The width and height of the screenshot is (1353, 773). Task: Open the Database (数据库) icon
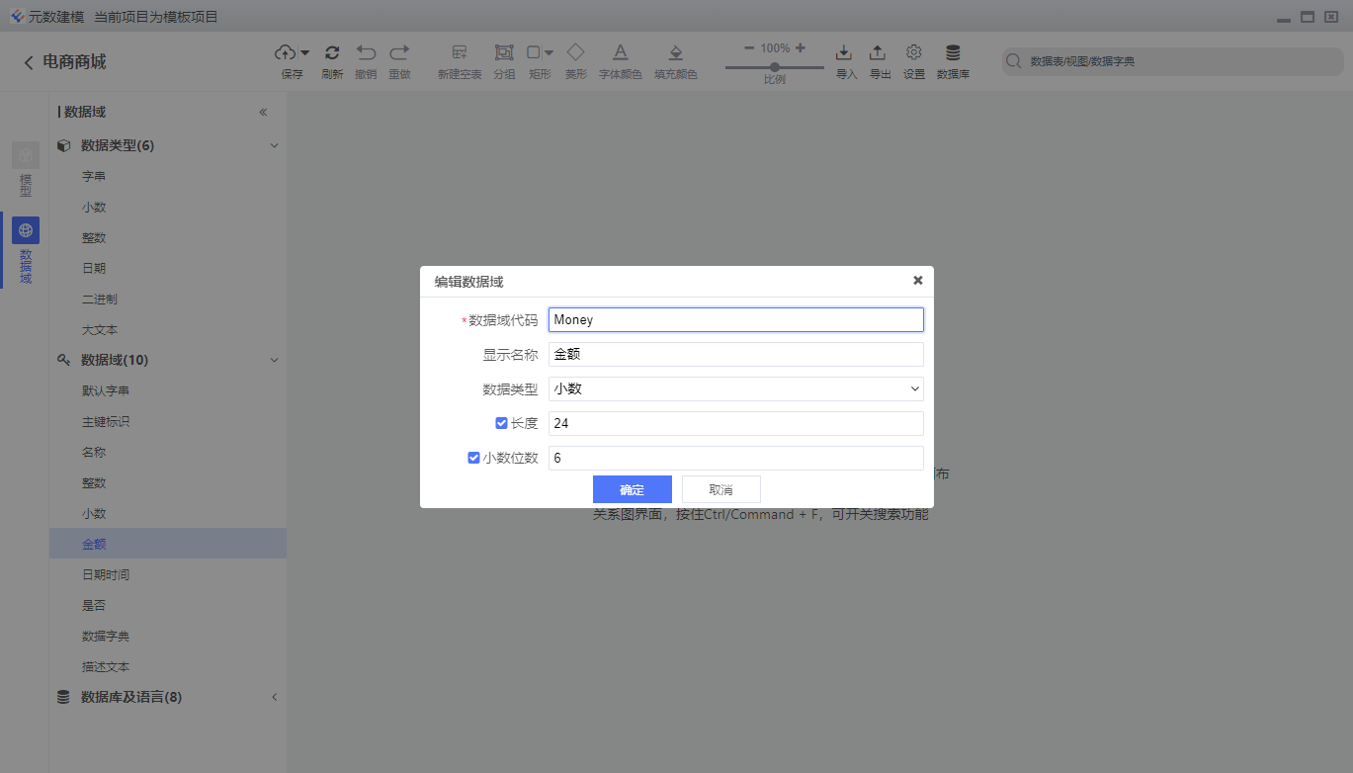(x=953, y=52)
